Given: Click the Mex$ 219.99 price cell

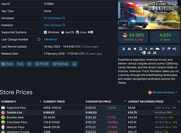Looking at the screenshot, I should coord(52,127).
